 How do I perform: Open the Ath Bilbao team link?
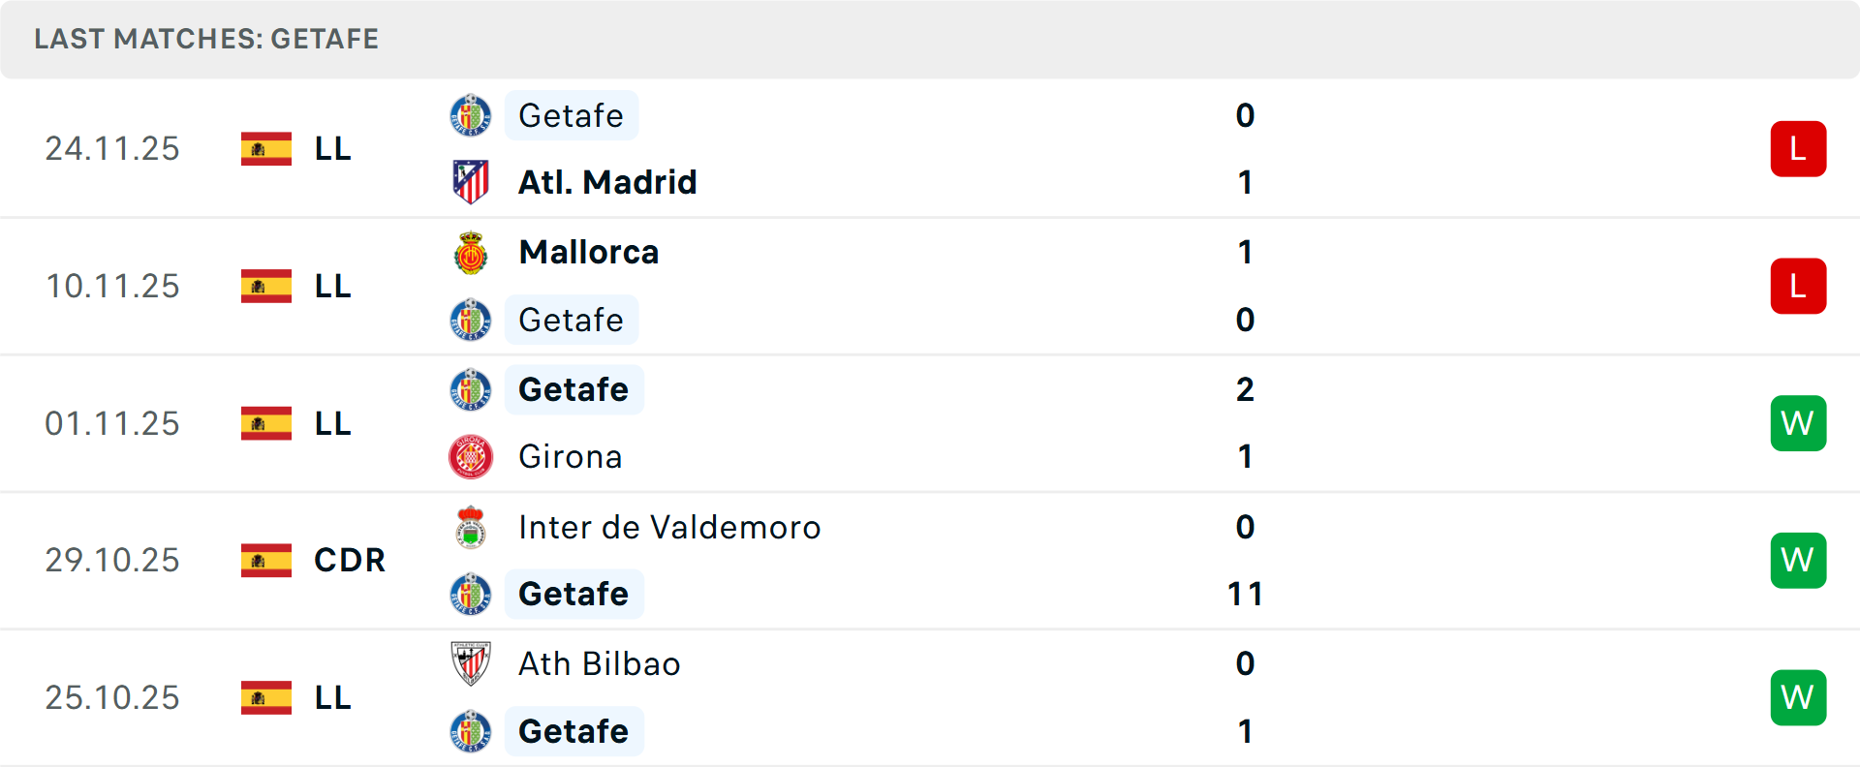[600, 664]
